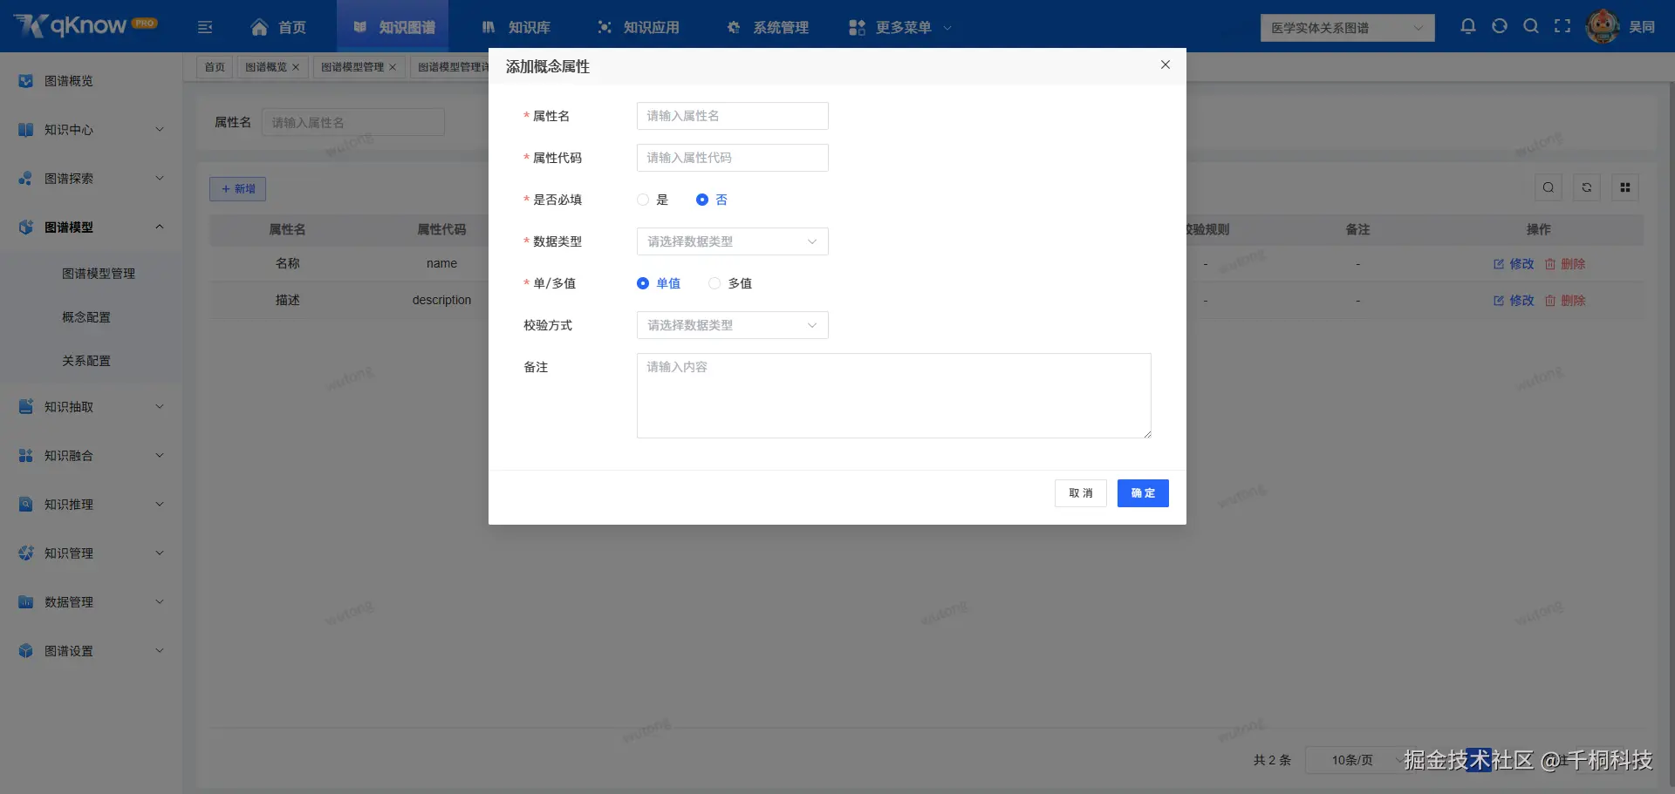The width and height of the screenshot is (1675, 794).
Task: Click the table refresh icon
Action: pos(1586,187)
